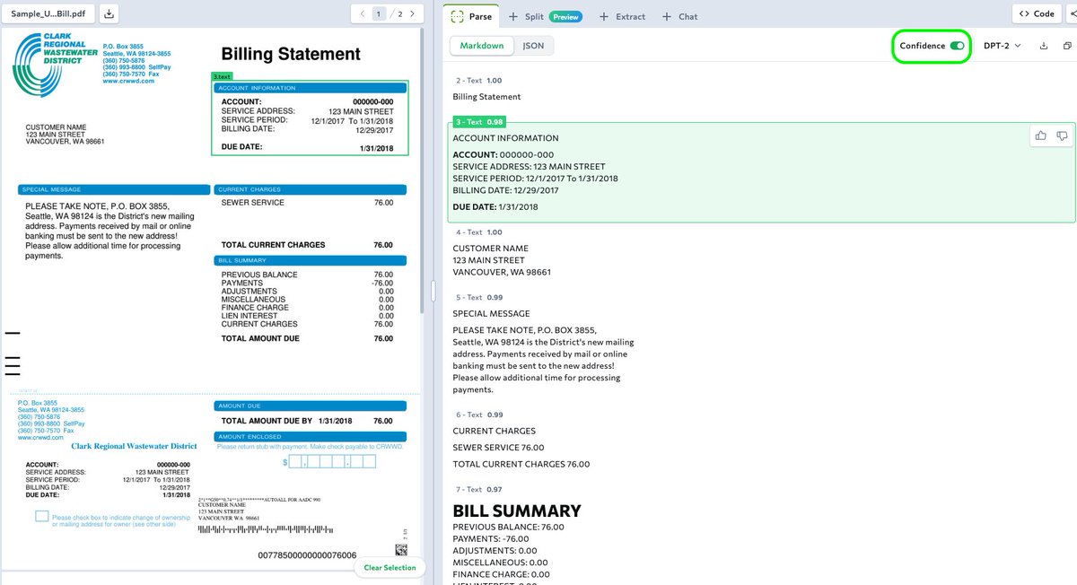Click the barcode number 00778500000000076006
Image resolution: width=1077 pixels, height=585 pixels.
pyautogui.click(x=307, y=555)
